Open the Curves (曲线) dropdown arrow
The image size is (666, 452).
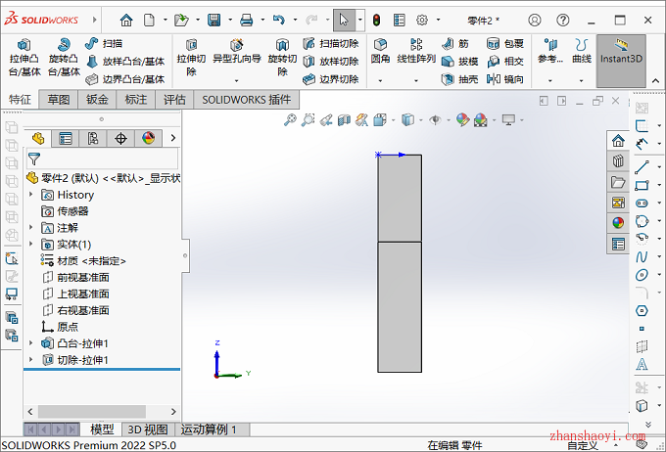pos(581,80)
